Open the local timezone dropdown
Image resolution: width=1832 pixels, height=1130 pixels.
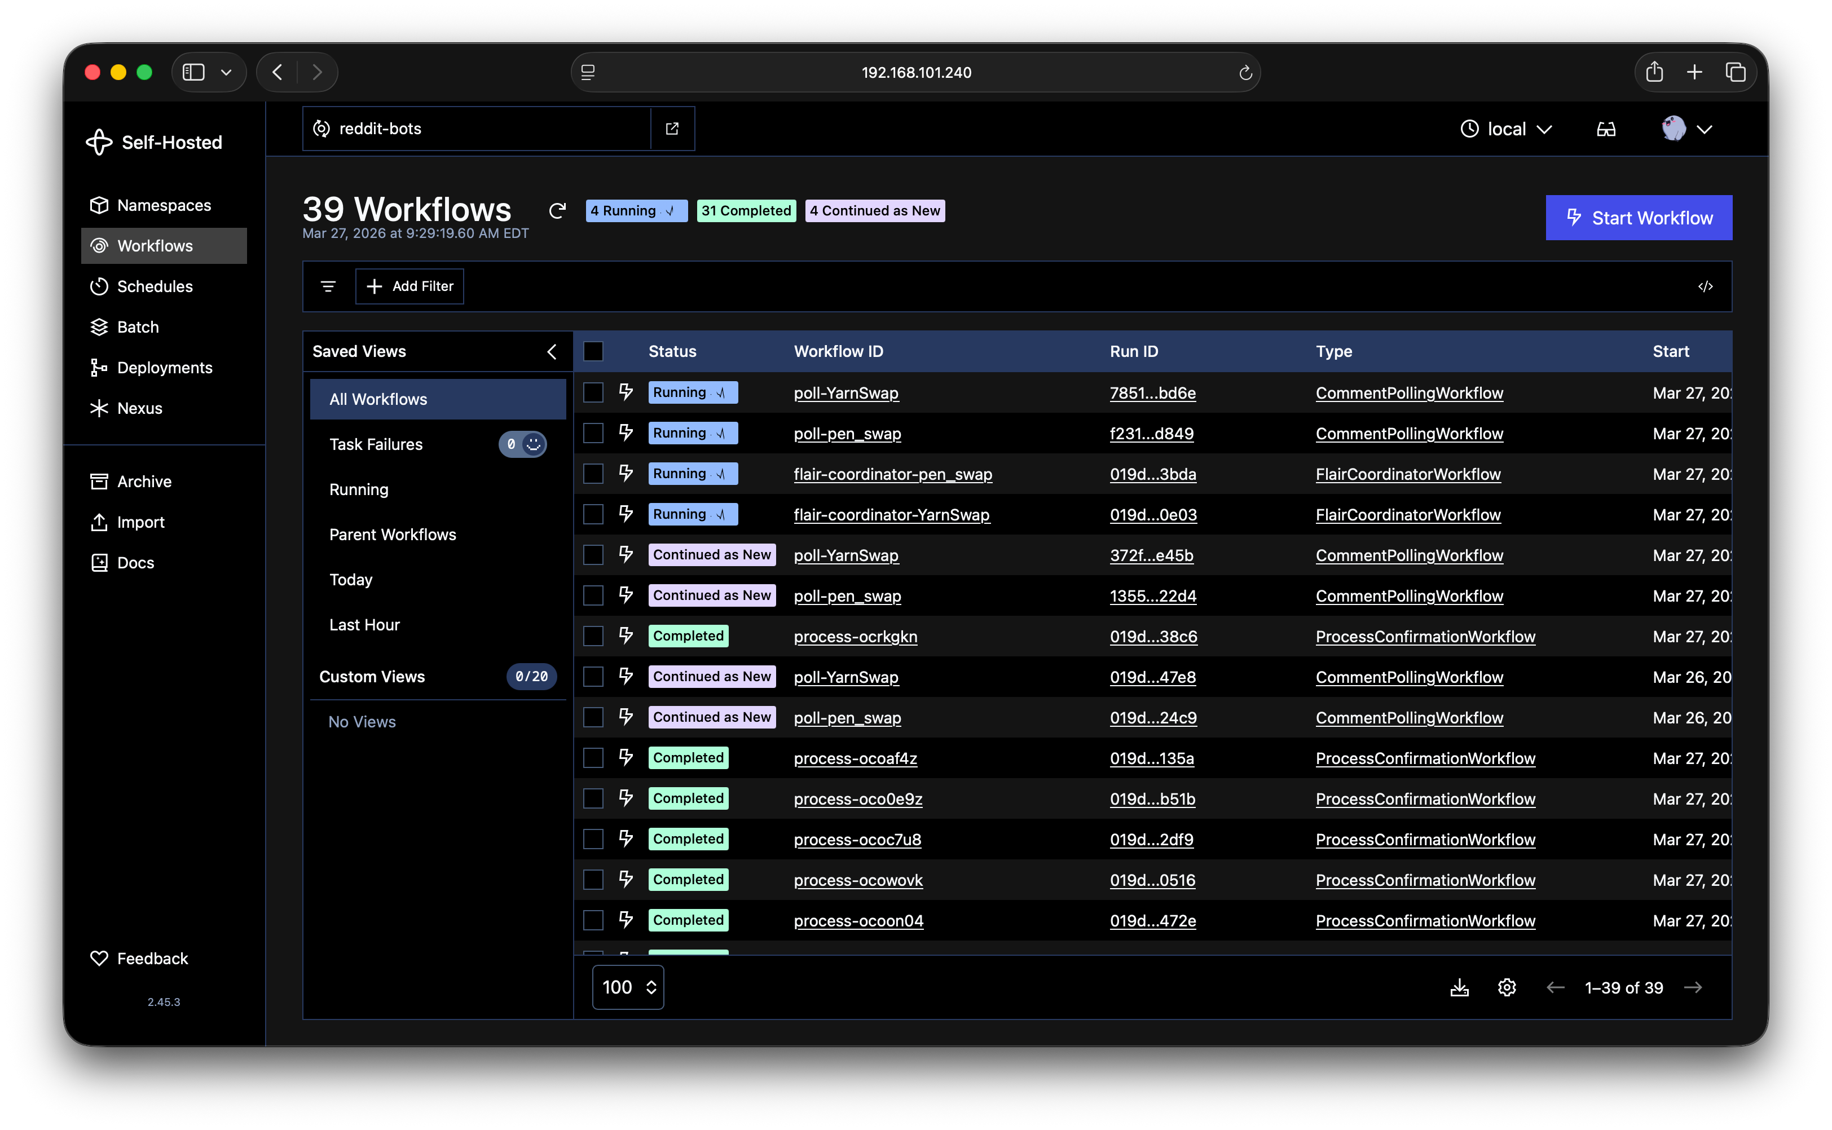point(1506,128)
